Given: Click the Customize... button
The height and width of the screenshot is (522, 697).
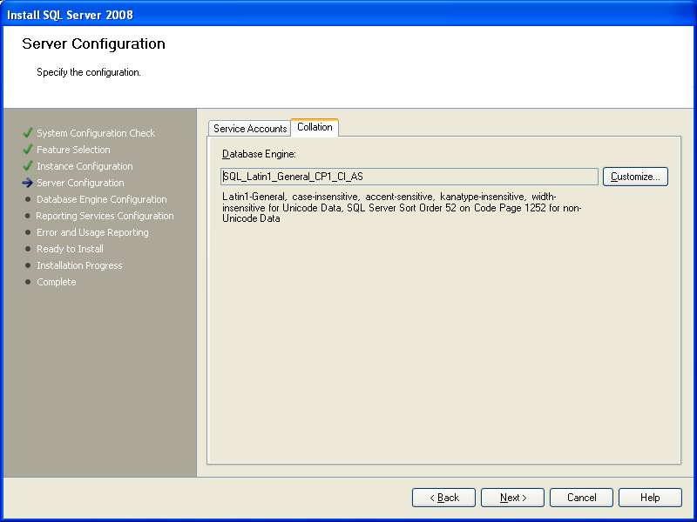Looking at the screenshot, I should click(x=635, y=177).
